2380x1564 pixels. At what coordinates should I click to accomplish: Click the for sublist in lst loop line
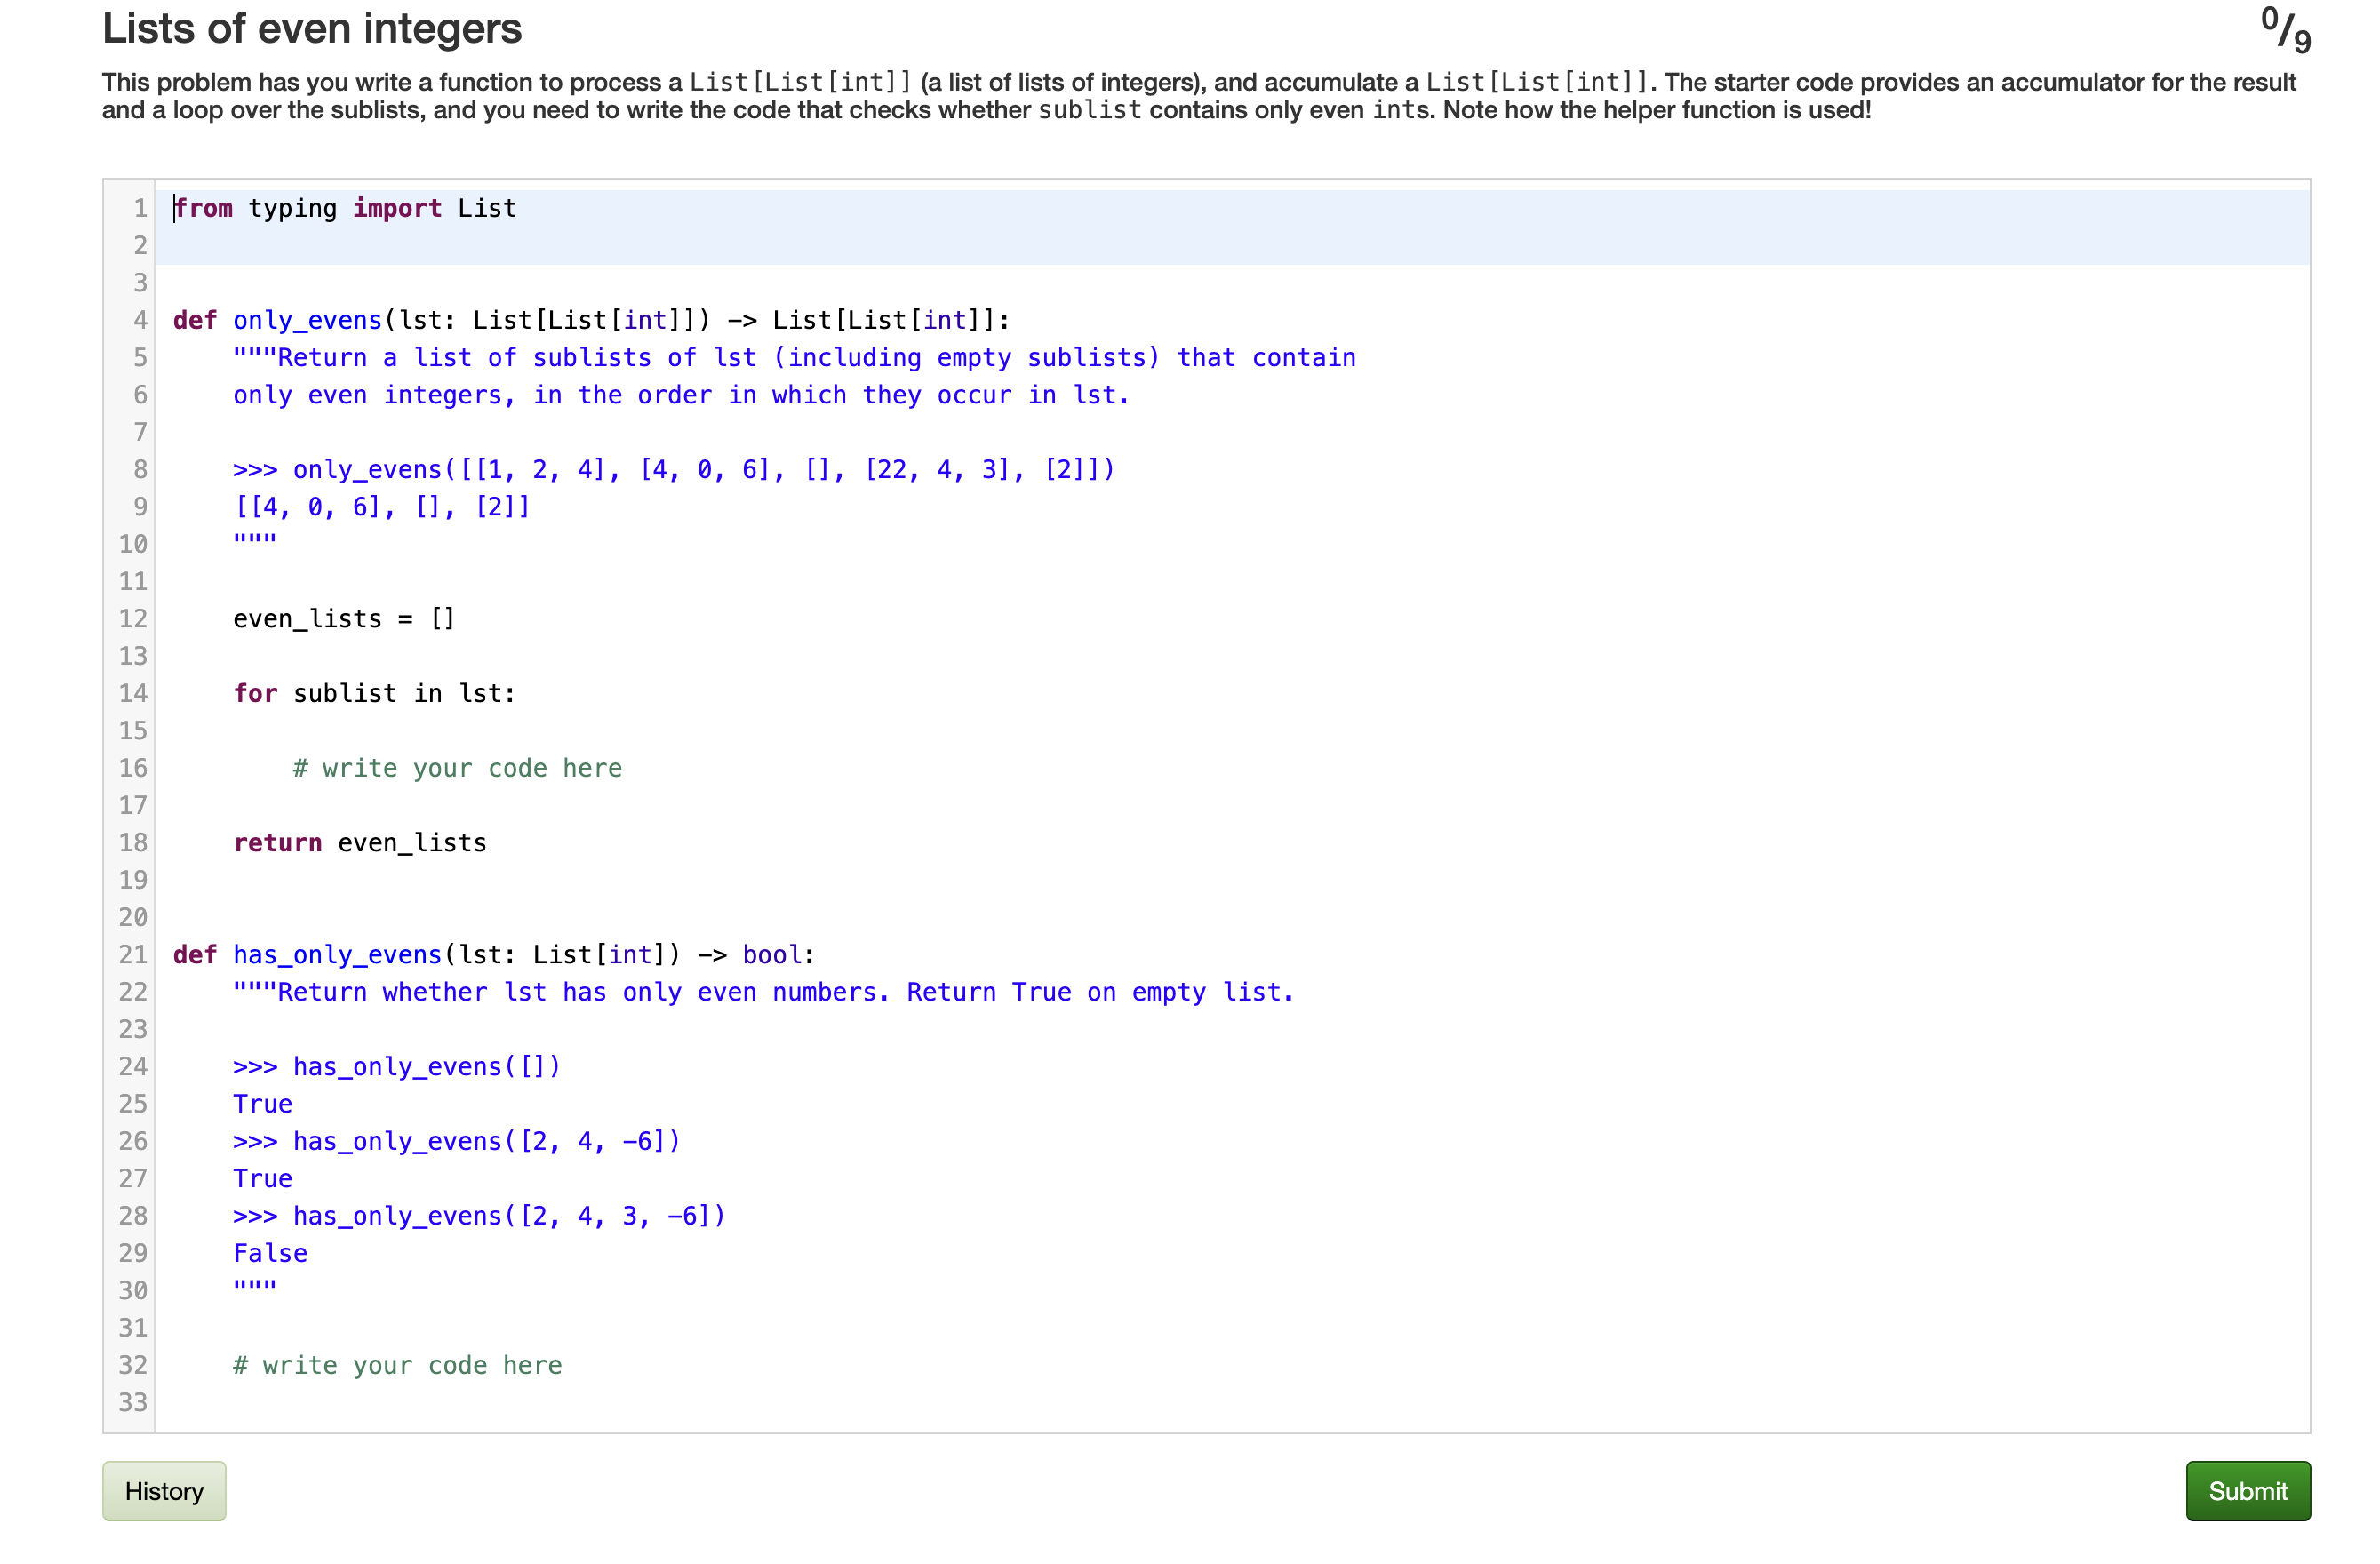point(374,693)
